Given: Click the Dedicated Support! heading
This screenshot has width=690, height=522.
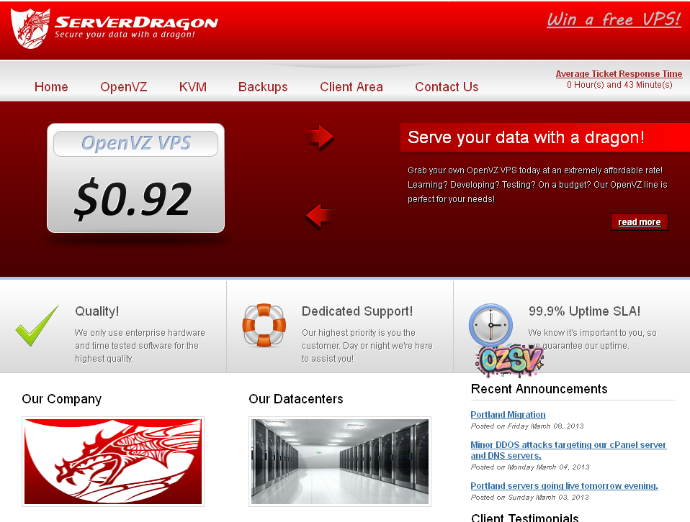Looking at the screenshot, I should (x=357, y=311).
